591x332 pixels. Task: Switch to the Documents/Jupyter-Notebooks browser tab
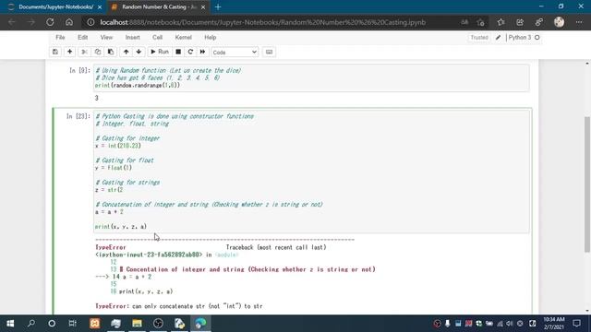point(54,7)
